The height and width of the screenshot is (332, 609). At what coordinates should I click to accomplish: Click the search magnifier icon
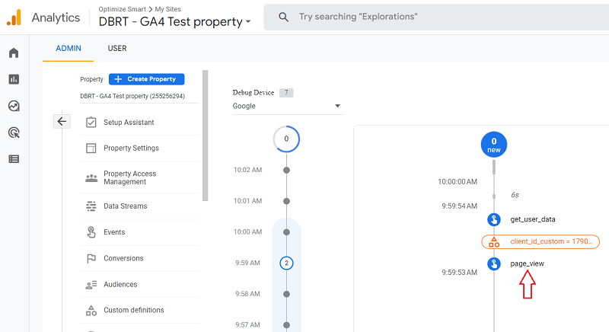pyautogui.click(x=283, y=17)
